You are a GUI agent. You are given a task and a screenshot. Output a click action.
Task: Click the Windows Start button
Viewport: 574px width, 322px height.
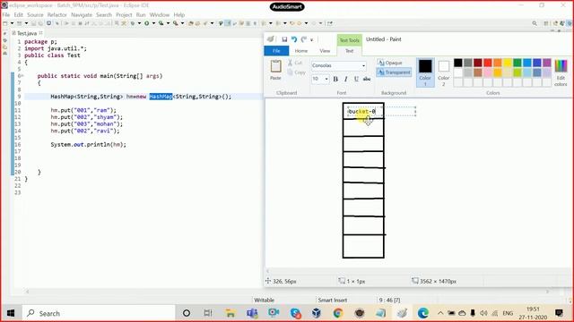tap(11, 313)
